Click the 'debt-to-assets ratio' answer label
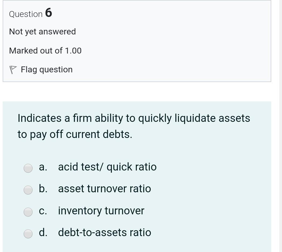This screenshot has height=252, width=282. coord(104,233)
